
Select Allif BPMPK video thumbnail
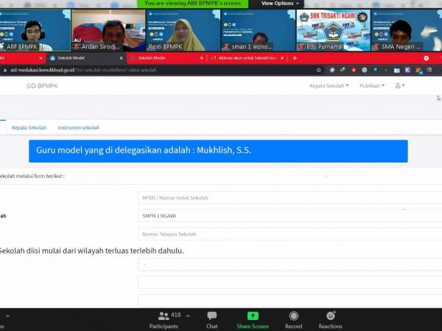coord(35,30)
